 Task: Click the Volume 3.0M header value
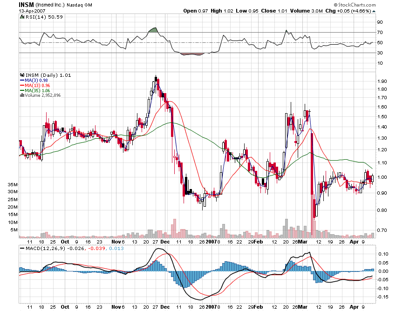click(x=307, y=11)
